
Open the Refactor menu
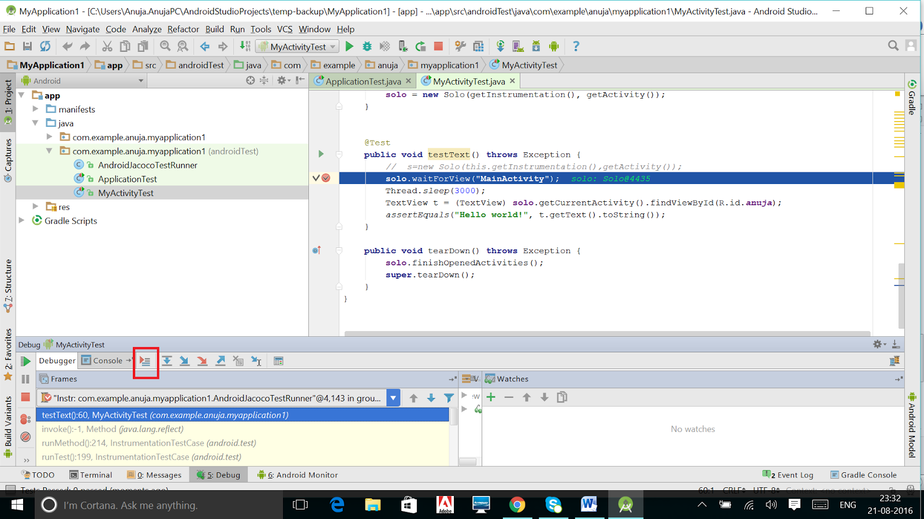click(x=183, y=29)
